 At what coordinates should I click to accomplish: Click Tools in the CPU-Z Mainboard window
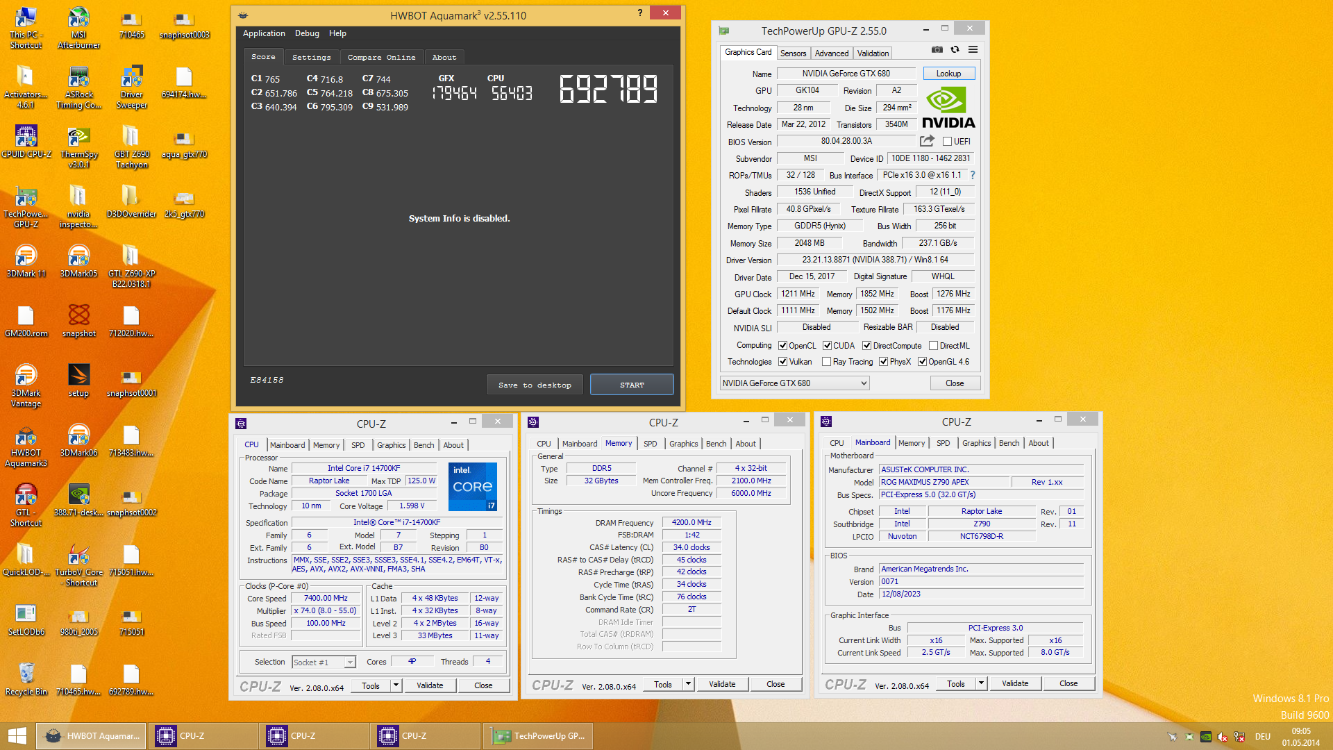(x=956, y=683)
